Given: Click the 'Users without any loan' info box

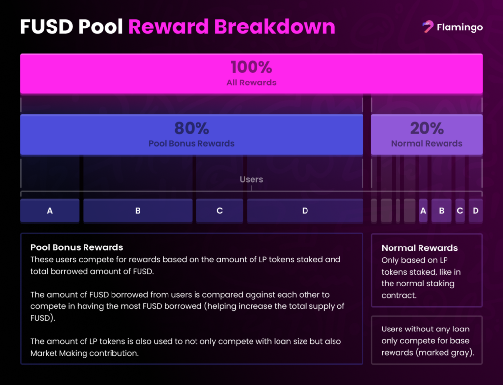Looking at the screenshot, I should (426, 340).
